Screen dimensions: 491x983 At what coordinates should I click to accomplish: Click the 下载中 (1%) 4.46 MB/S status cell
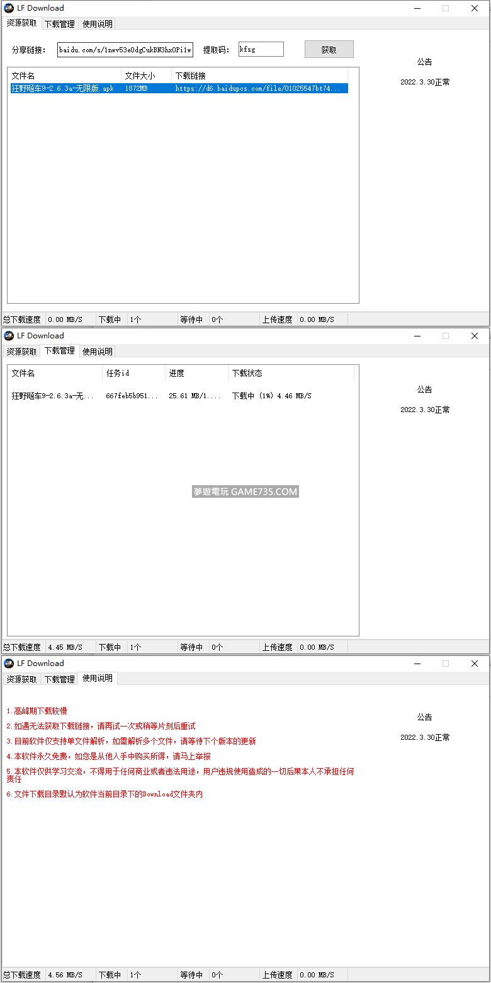(271, 396)
